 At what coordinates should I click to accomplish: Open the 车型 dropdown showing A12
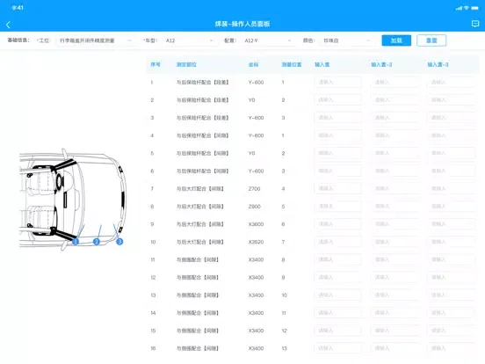coord(189,40)
